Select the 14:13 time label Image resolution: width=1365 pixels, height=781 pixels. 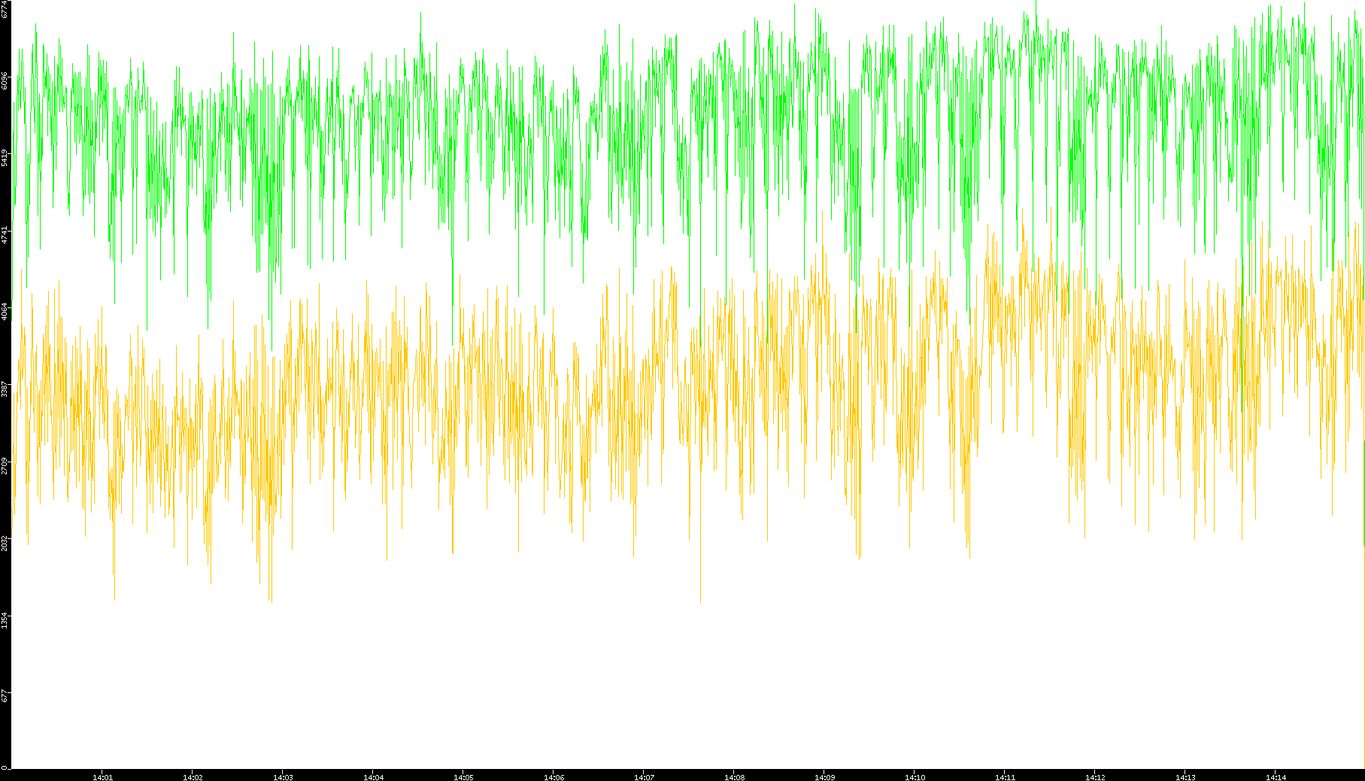pyautogui.click(x=1185, y=777)
